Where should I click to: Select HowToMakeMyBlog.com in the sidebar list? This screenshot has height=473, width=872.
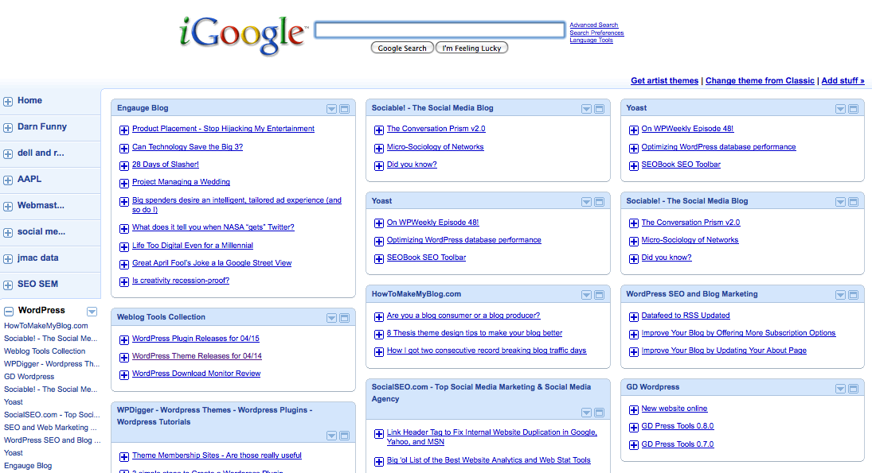46,326
